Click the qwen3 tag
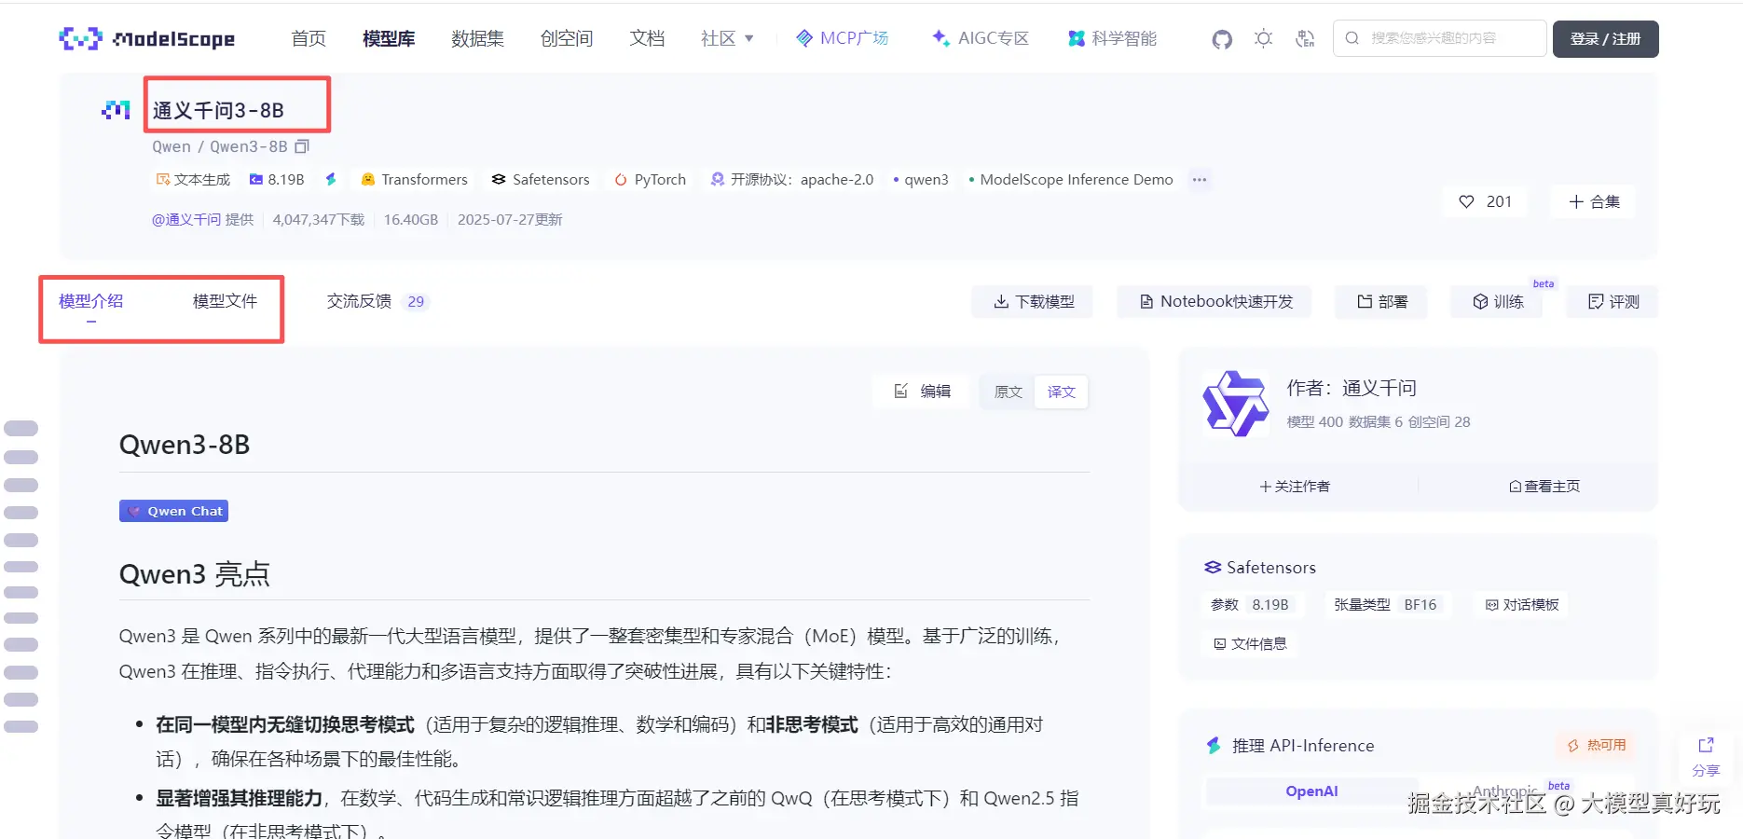The width and height of the screenshot is (1743, 839). (920, 179)
